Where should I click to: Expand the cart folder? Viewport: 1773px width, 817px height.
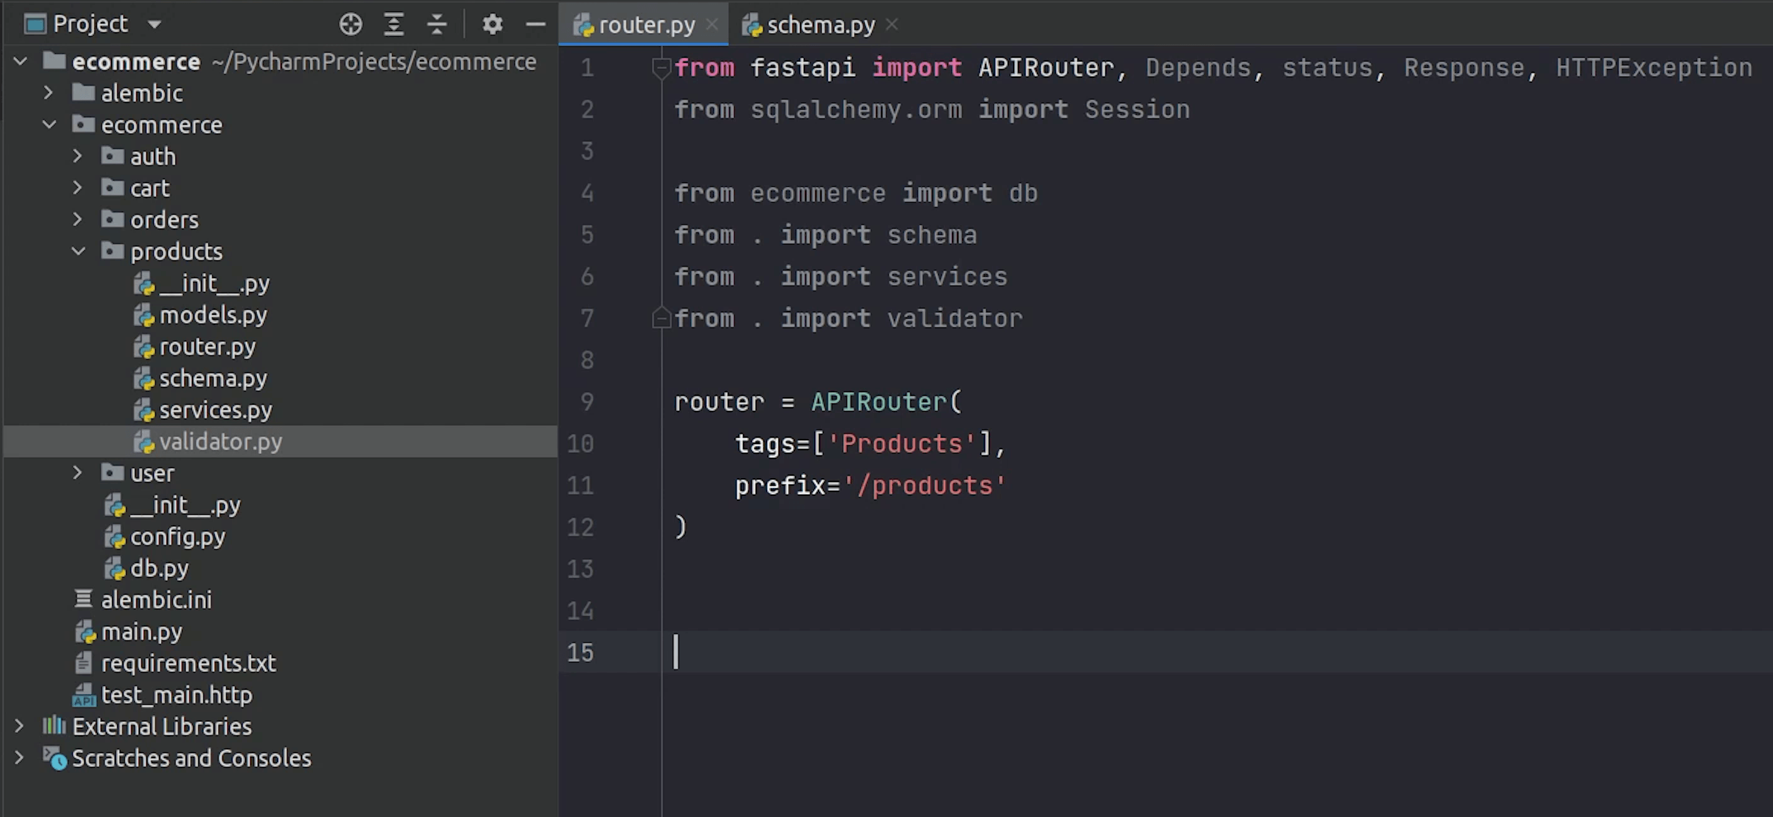[78, 188]
